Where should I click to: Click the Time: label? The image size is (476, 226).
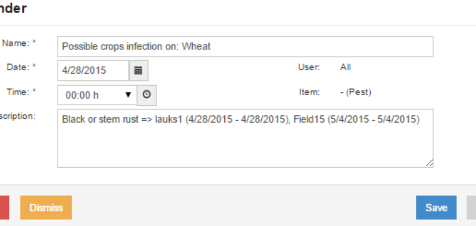[21, 92]
